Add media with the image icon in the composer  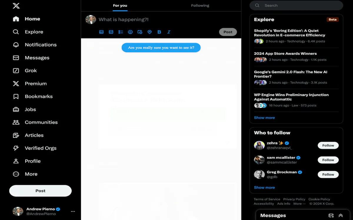[101, 32]
